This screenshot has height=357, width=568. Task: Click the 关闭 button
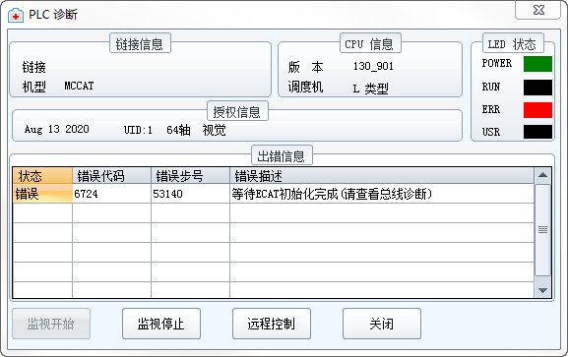(x=382, y=324)
